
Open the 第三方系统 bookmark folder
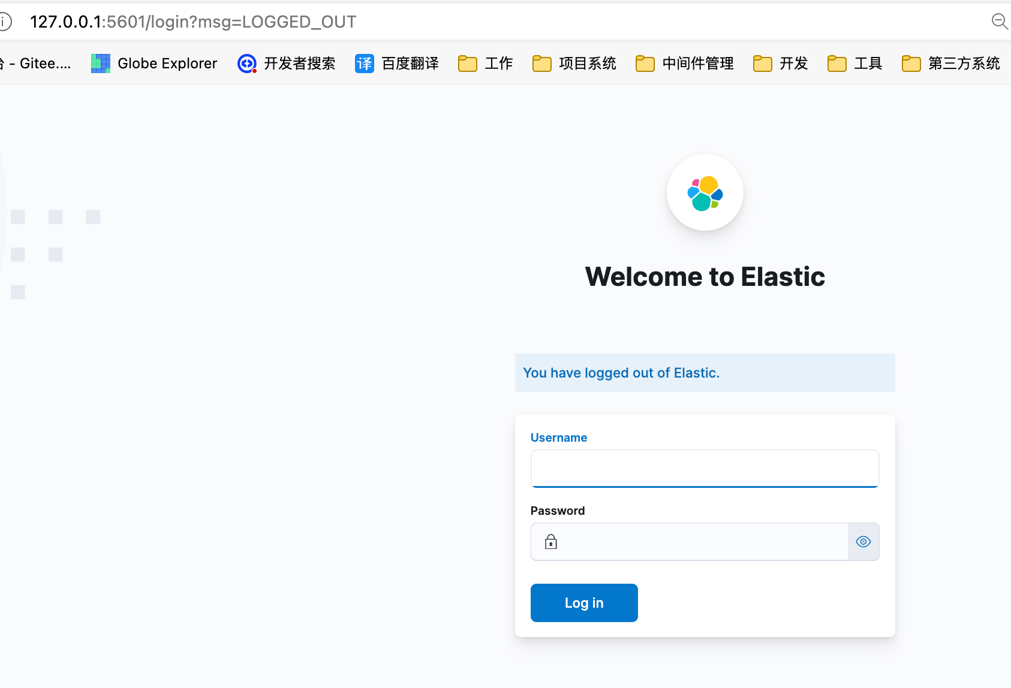pos(951,64)
